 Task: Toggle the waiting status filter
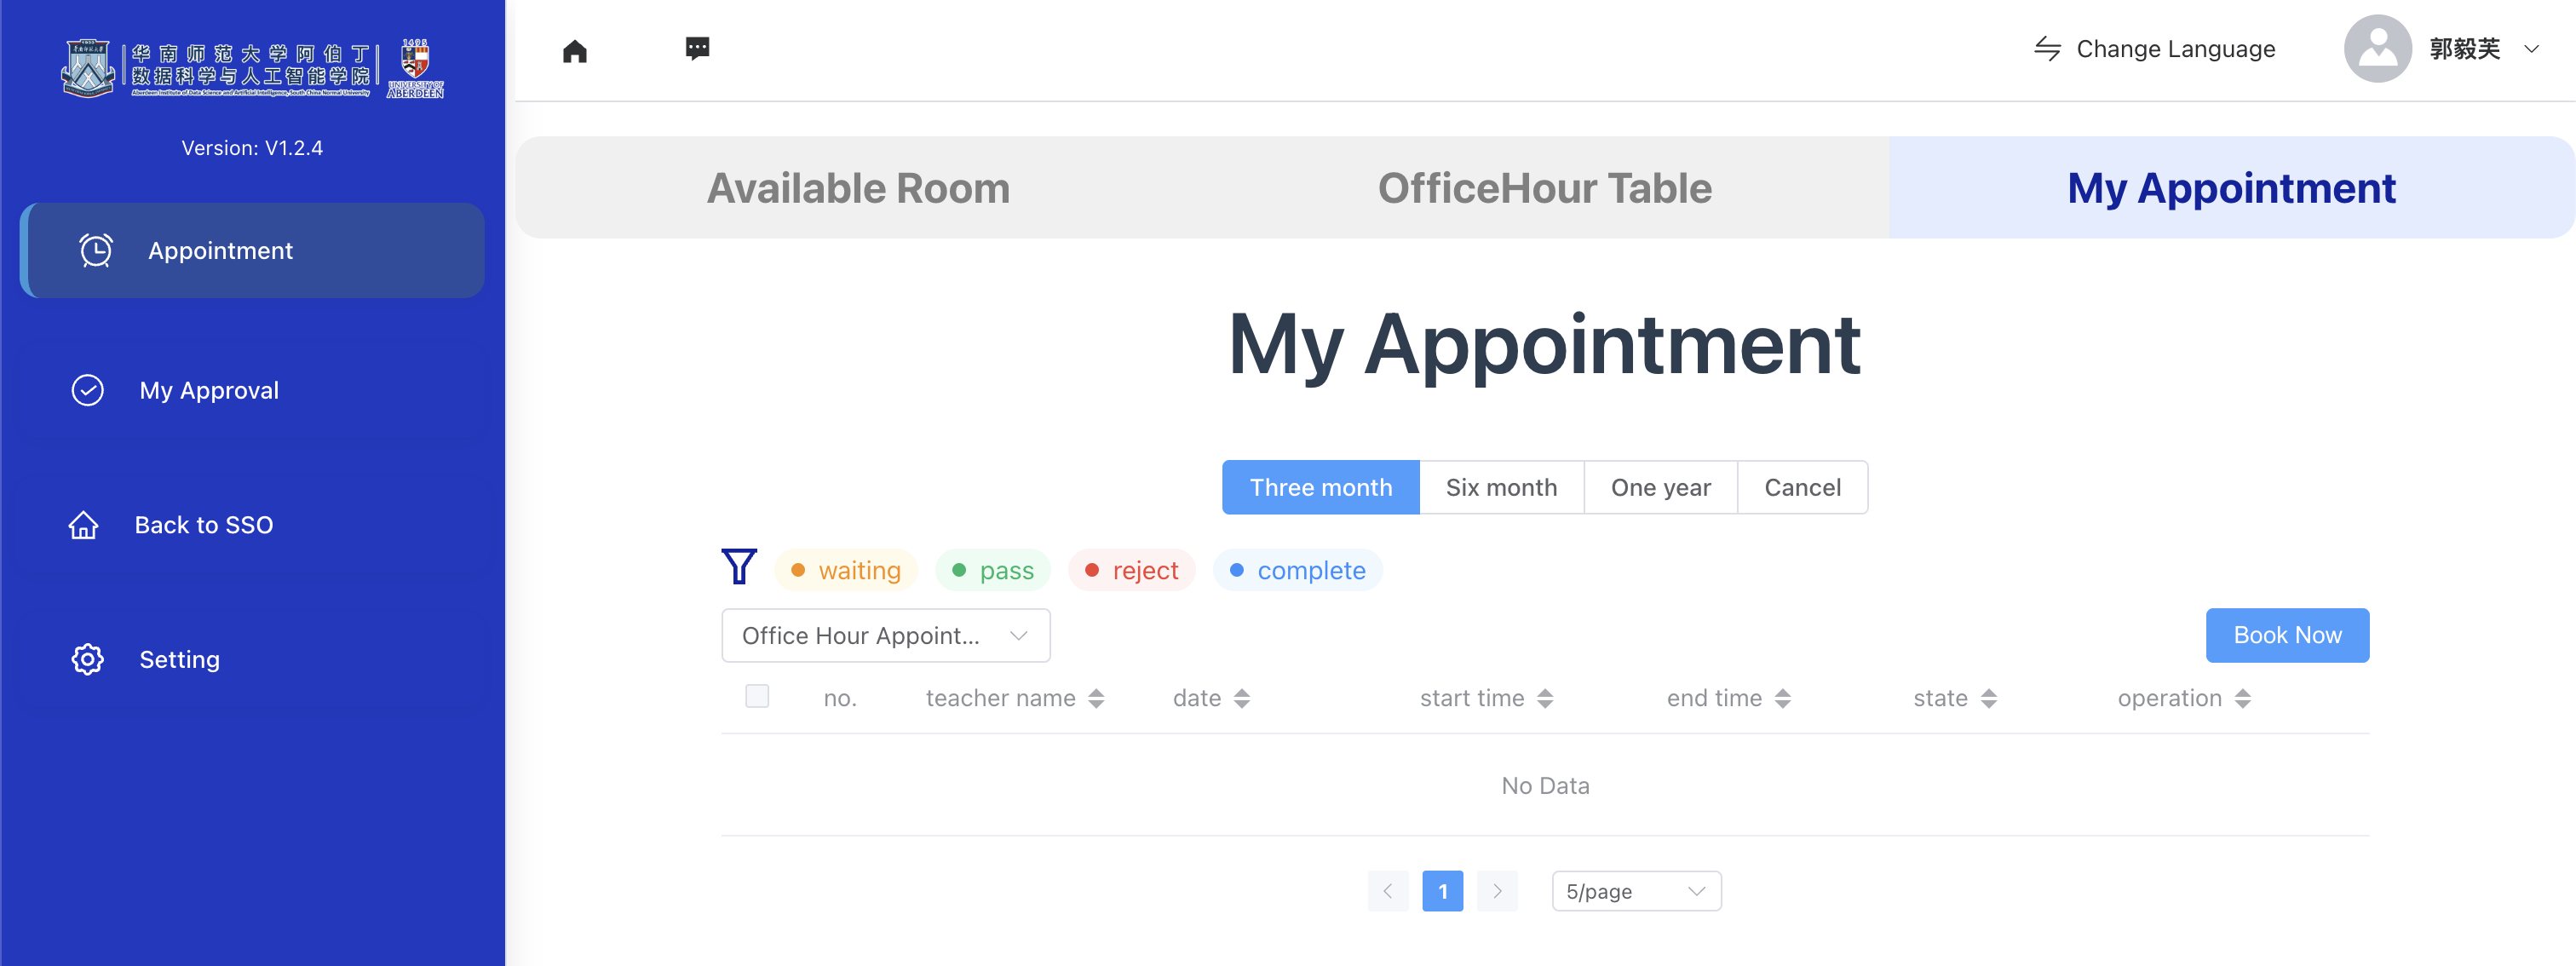(845, 570)
